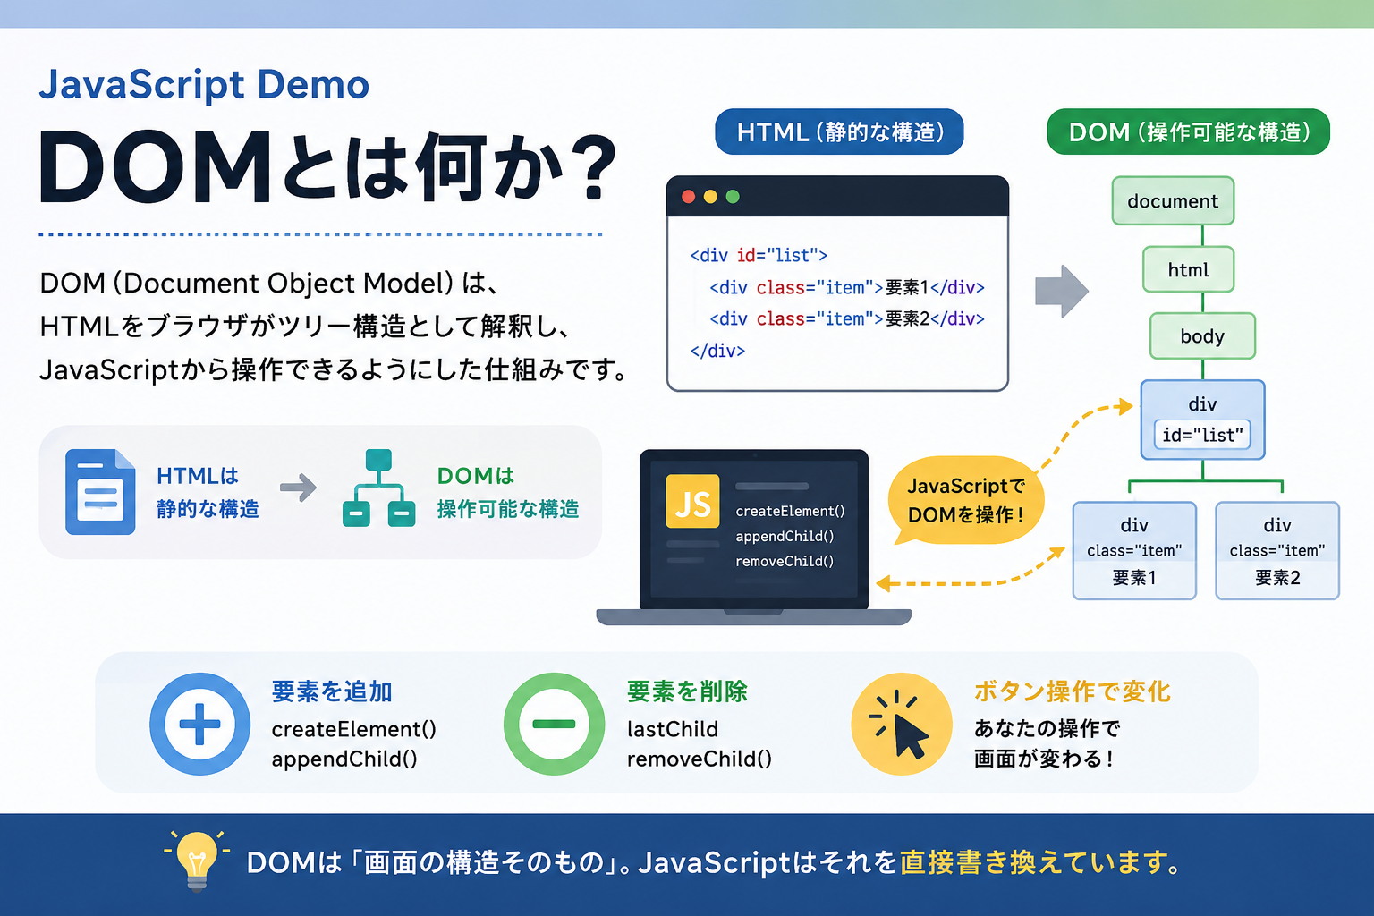
Task: Click createElement() on the laptop screen
Action: point(790,511)
